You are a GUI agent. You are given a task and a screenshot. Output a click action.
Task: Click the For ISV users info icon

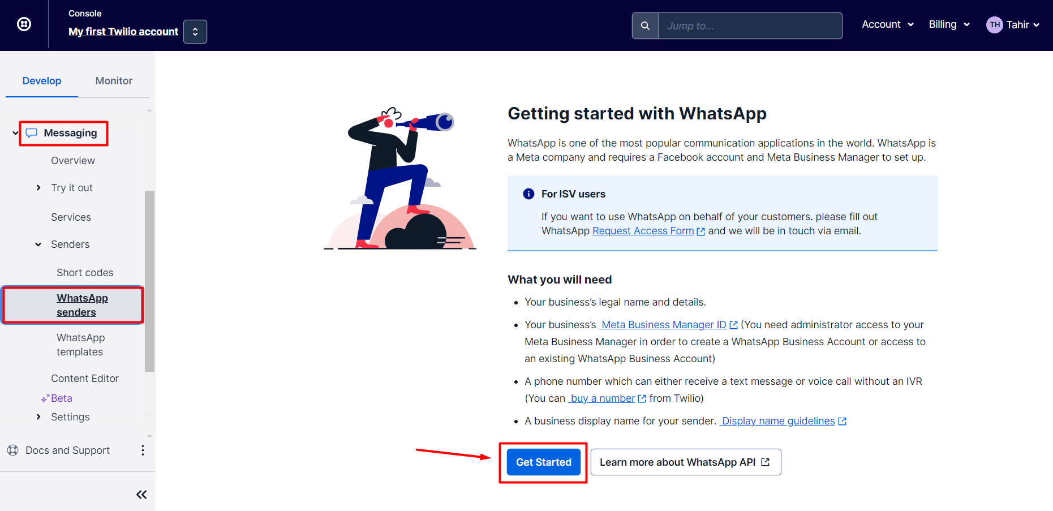529,194
